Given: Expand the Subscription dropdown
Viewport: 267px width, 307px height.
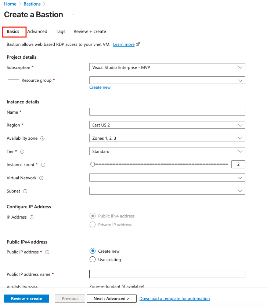Looking at the screenshot, I should 167,67.
